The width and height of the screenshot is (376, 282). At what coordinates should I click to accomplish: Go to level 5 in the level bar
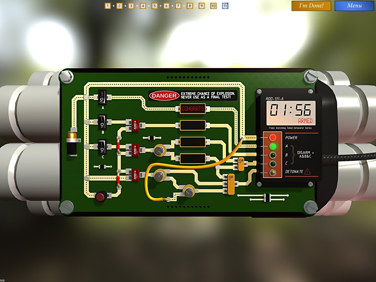pos(155,6)
